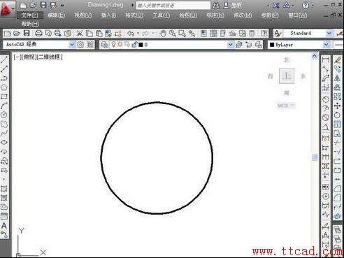Screen dimensions: 344x258
Task: Expand the AutoCAD 经典 workspace dropdown
Action: pyautogui.click(x=72, y=45)
